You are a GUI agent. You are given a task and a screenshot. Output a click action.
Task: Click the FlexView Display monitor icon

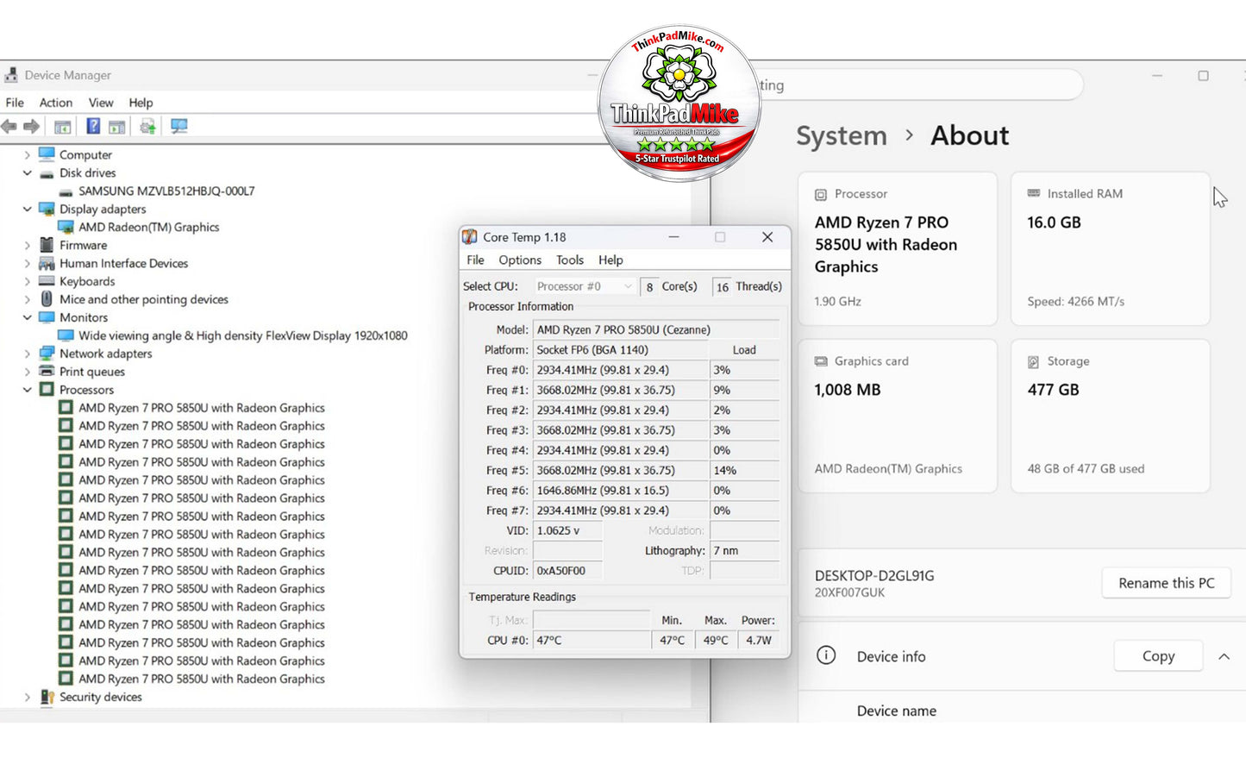coord(66,335)
